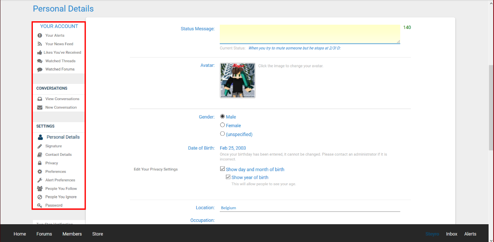
Task: Click the Watched Threads chat bubbles icon
Action: tap(39, 61)
